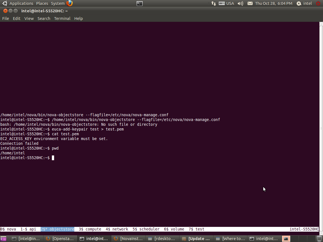Minimize the terminal window
The height and width of the screenshot is (242, 323).
(10, 11)
